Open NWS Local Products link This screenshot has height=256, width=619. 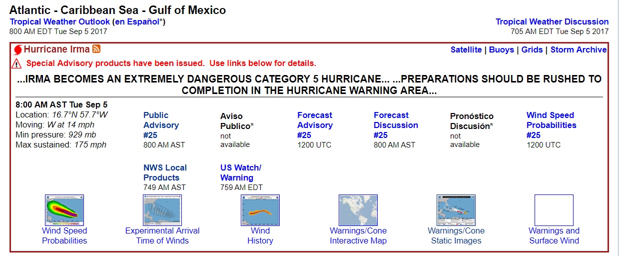click(165, 172)
